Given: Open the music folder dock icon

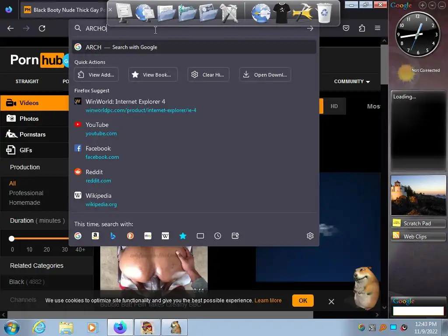Looking at the screenshot, I should coord(187,13).
